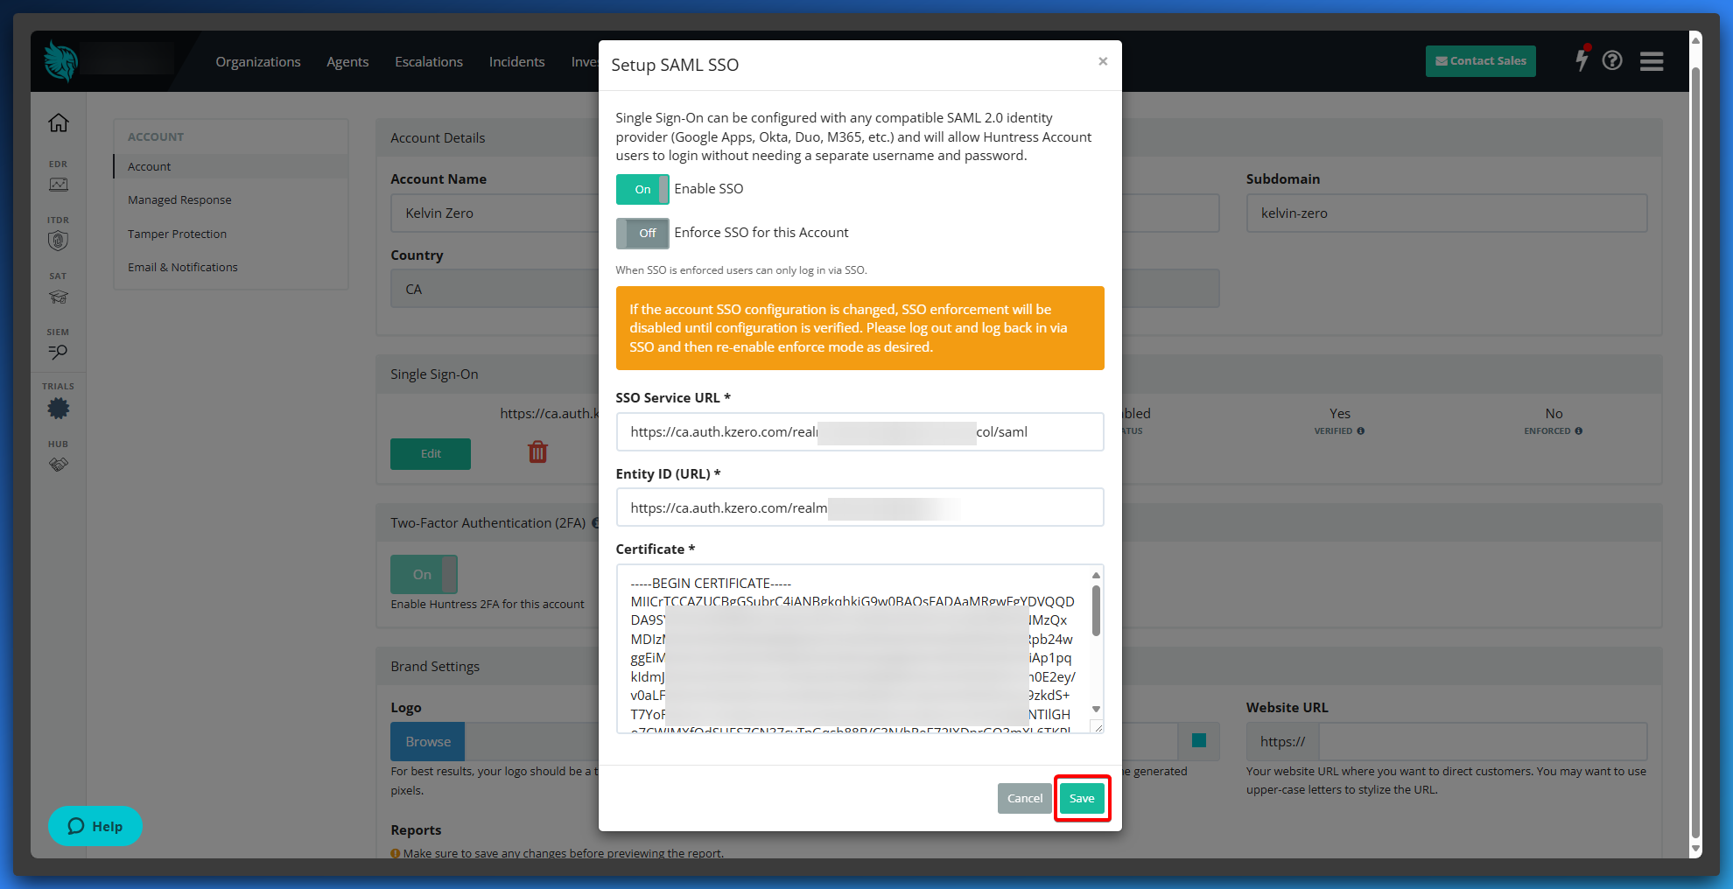Screen dimensions: 1733x889
Task: Click the Browse logo button
Action: point(428,742)
